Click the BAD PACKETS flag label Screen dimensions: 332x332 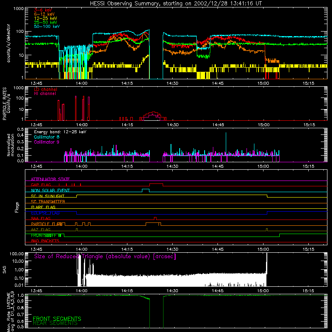pos(45,241)
